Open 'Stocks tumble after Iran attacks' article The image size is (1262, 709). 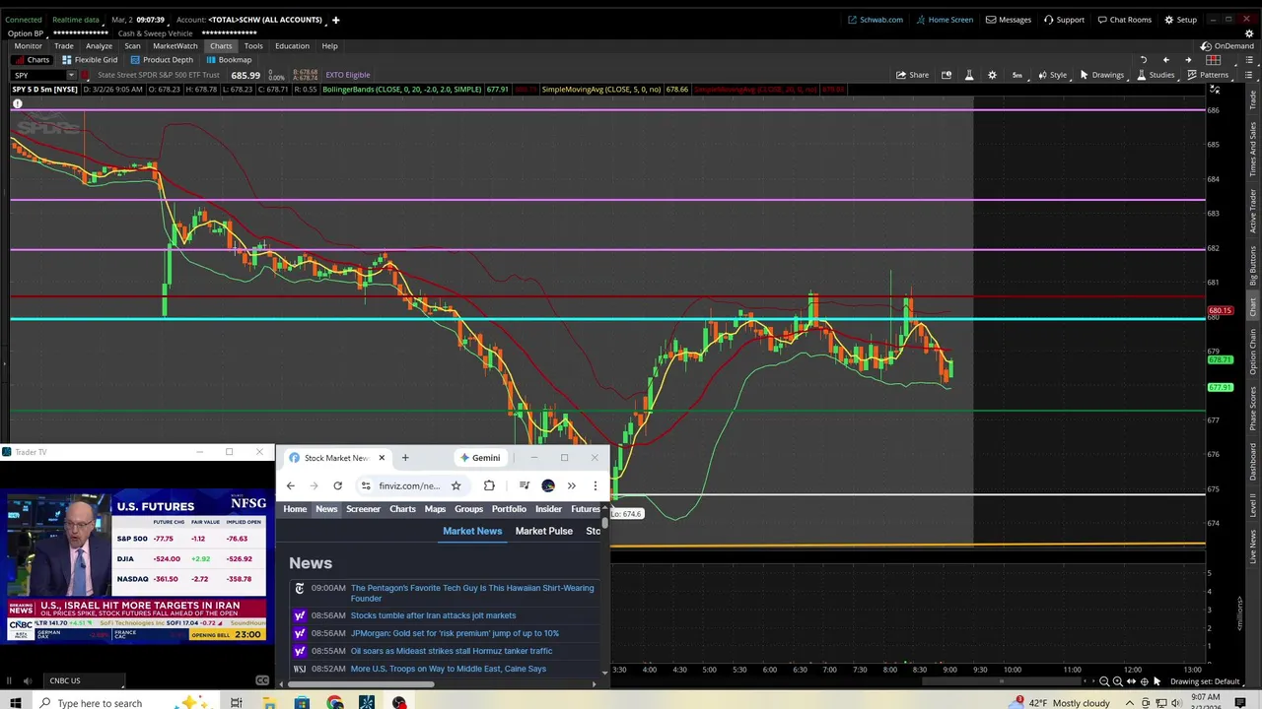[x=433, y=615]
